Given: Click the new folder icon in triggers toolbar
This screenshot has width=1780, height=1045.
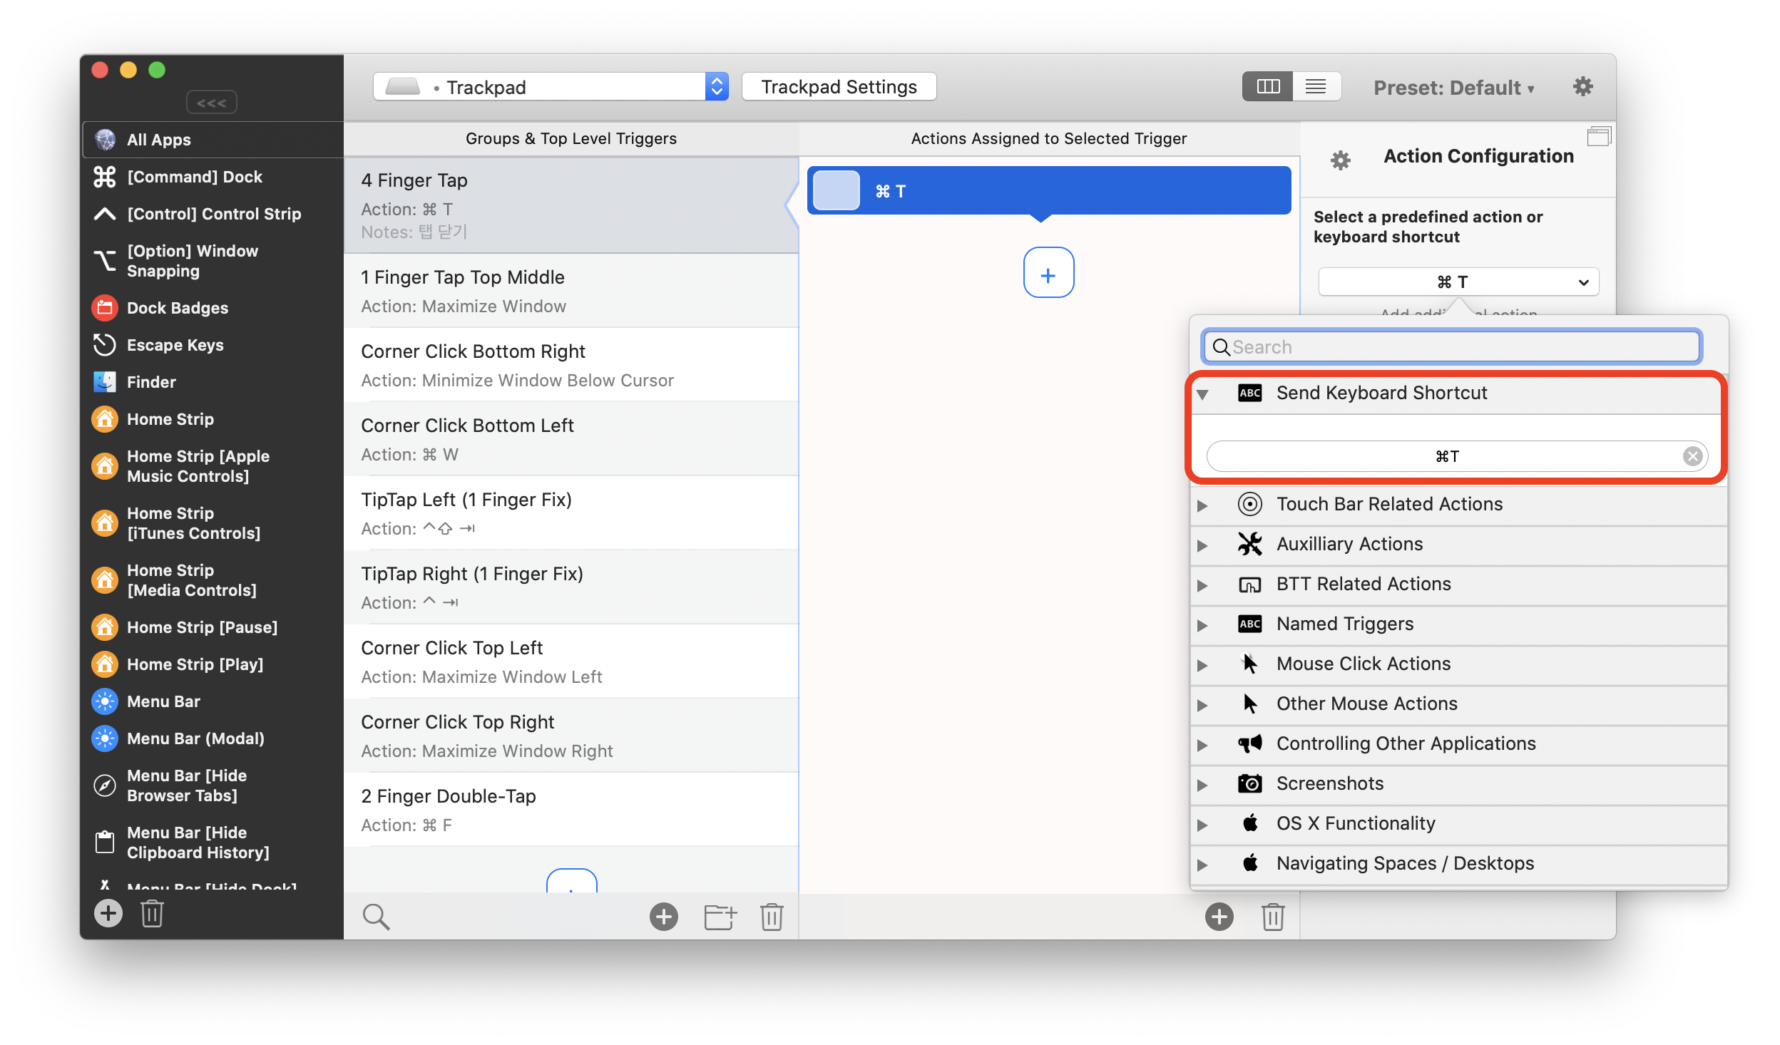Looking at the screenshot, I should [x=720, y=917].
